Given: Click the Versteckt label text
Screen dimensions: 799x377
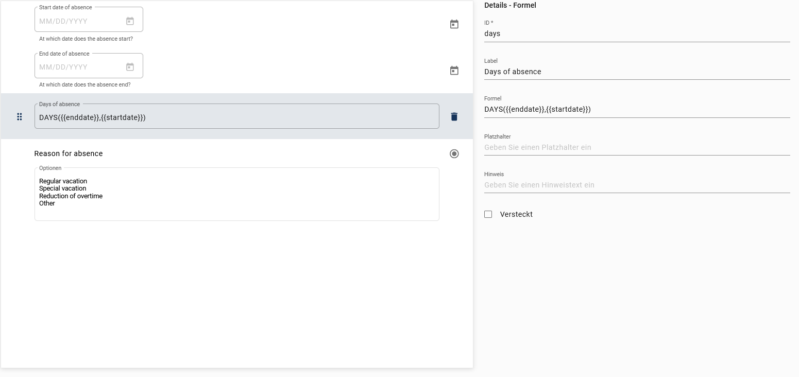Looking at the screenshot, I should point(516,214).
